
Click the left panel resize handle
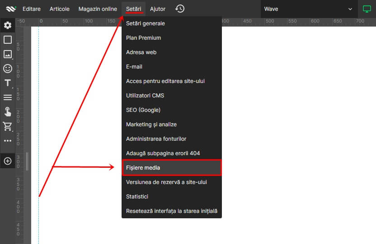(27, 161)
